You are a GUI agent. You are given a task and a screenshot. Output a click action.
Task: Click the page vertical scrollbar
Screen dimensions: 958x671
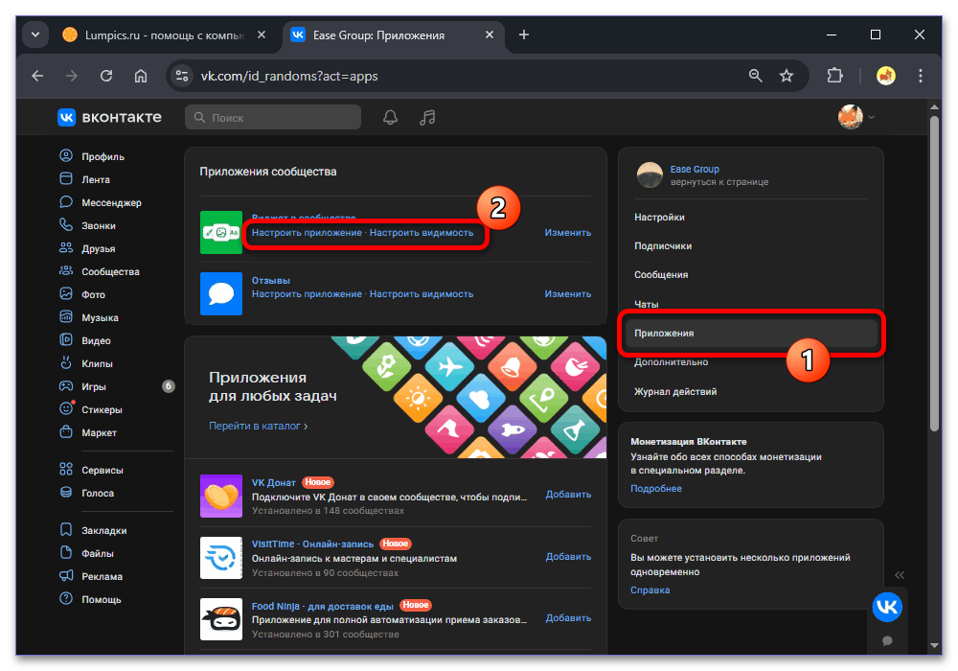[934, 274]
